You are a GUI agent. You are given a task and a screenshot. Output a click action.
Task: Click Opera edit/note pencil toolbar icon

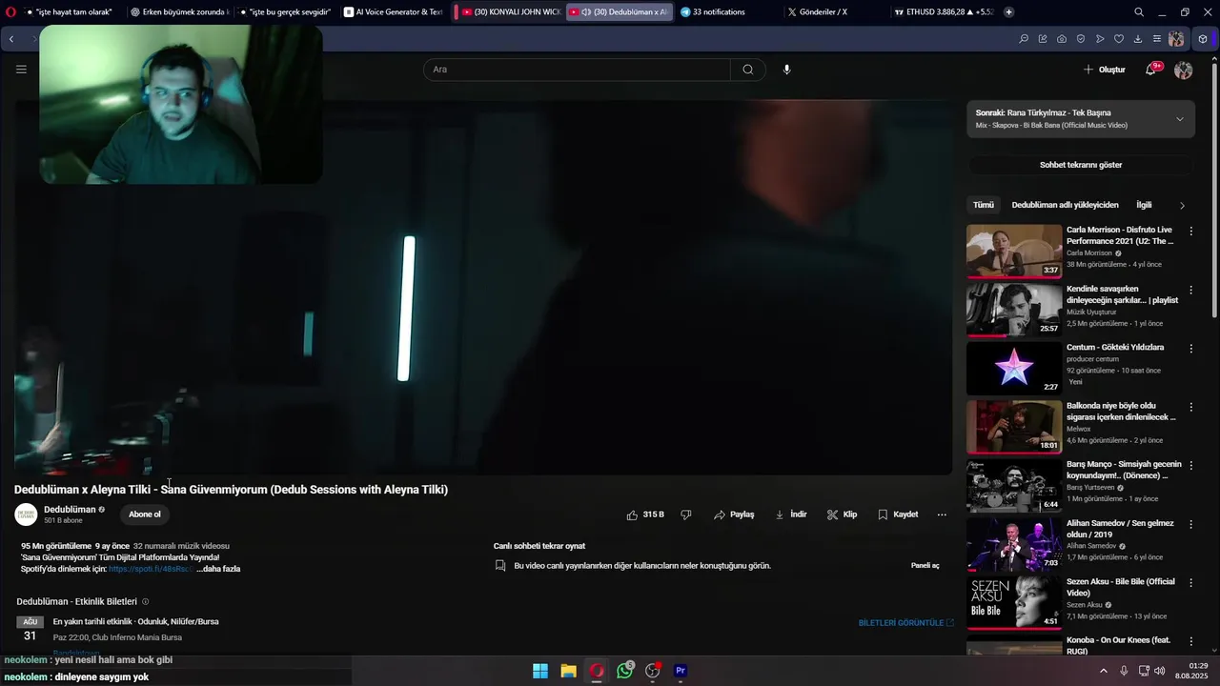point(1043,39)
